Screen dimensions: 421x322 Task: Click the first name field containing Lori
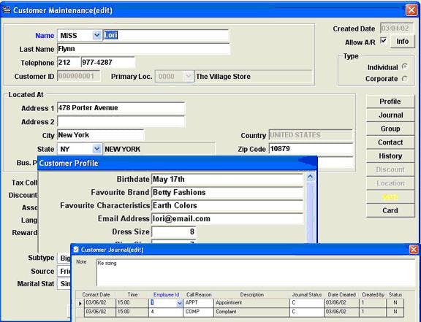166,35
